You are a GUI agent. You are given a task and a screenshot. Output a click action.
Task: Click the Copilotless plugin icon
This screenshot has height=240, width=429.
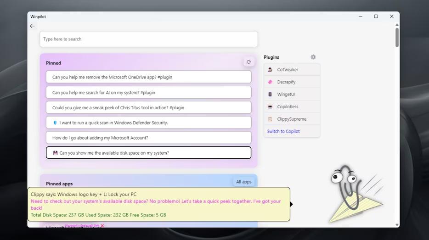click(270, 107)
